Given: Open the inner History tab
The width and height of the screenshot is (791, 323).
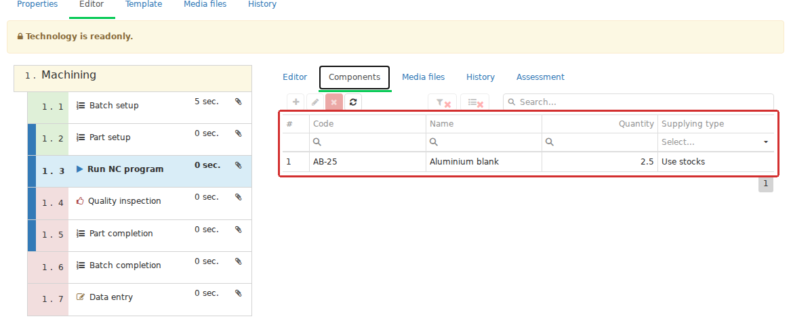Looking at the screenshot, I should (x=481, y=77).
